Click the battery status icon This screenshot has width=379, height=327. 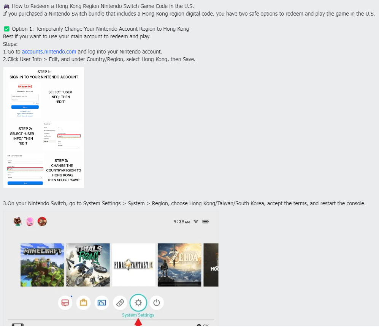tap(205, 222)
